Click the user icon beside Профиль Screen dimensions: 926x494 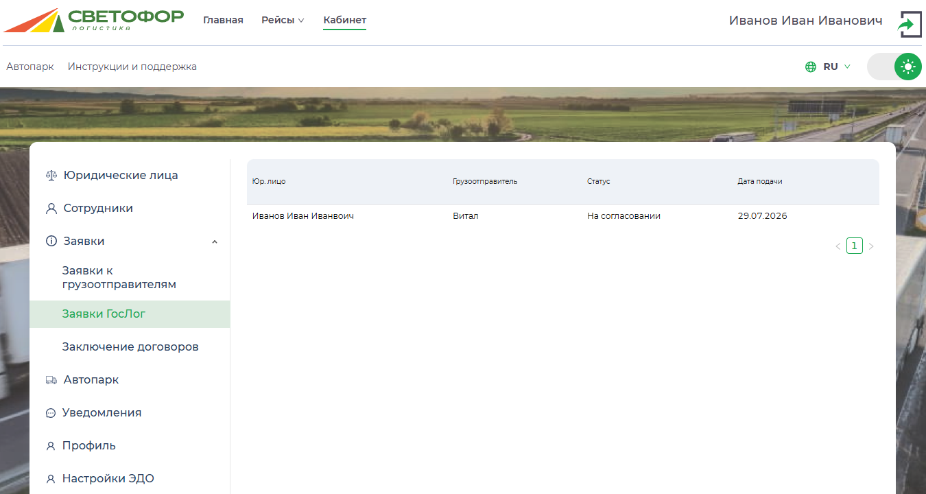pyautogui.click(x=51, y=446)
